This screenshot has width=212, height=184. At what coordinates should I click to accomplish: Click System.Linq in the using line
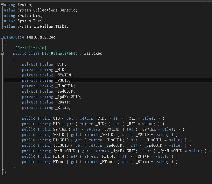coord(30,16)
